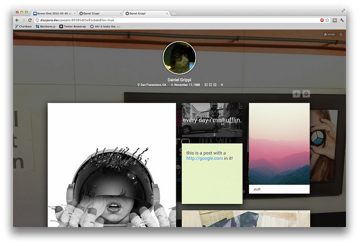Enter fullscreen with the corner arrows icon
Screen dimensions: 359x245
(x=343, y=10)
